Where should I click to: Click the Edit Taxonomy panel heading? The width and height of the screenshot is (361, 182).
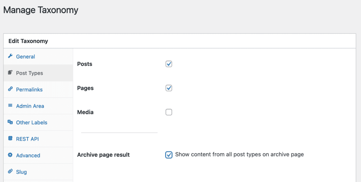pyautogui.click(x=28, y=41)
